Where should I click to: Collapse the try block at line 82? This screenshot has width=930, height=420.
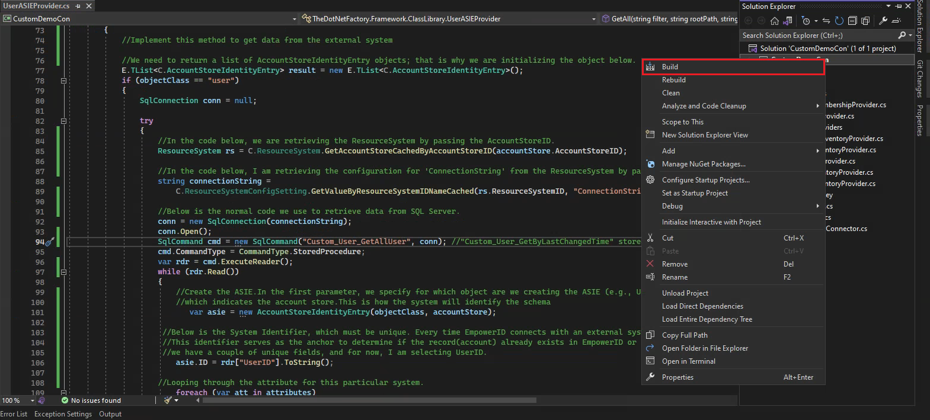pos(63,121)
